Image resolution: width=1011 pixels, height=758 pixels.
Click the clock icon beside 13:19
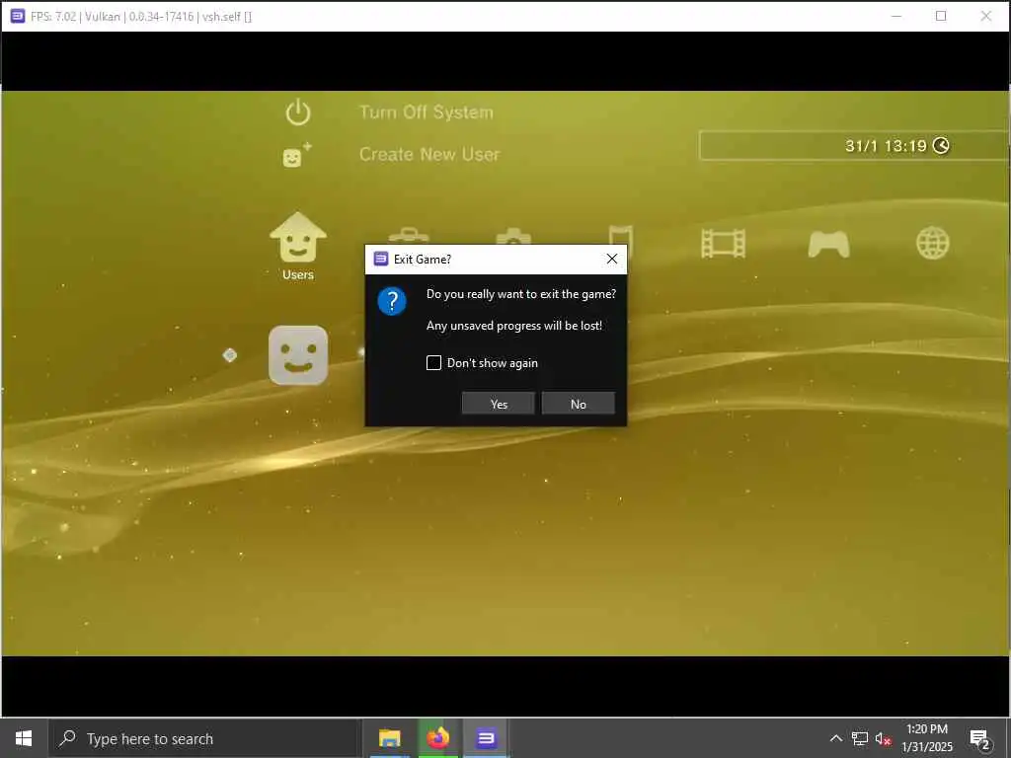[x=941, y=146]
